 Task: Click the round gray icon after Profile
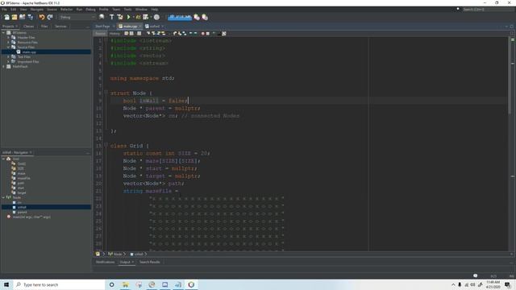(156, 17)
